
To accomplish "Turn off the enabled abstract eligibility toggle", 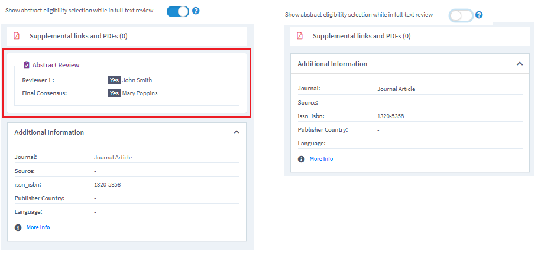I will (178, 11).
